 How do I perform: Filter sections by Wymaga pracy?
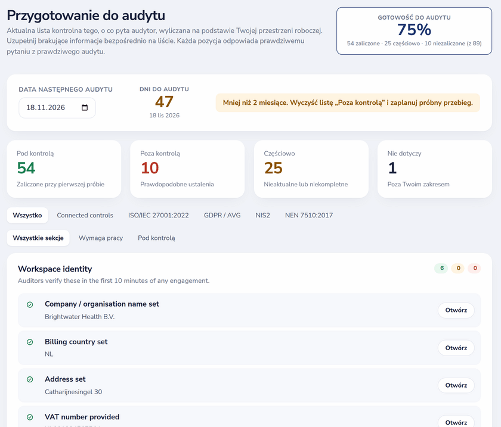click(x=101, y=238)
